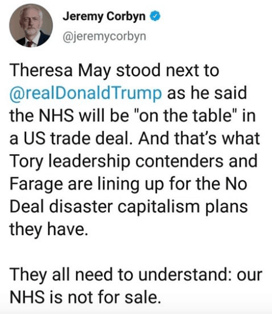Click the text "a US trade deal."

click(71, 138)
